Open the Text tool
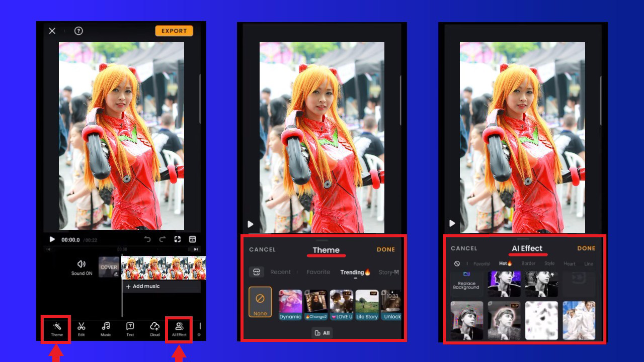Image resolution: width=644 pixels, height=362 pixels. [x=130, y=329]
